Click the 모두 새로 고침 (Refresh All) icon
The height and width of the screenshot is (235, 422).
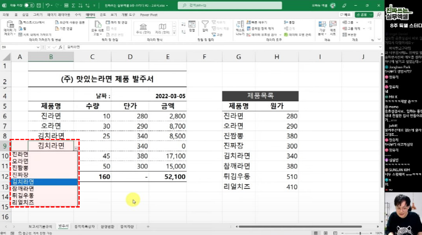click(98, 28)
